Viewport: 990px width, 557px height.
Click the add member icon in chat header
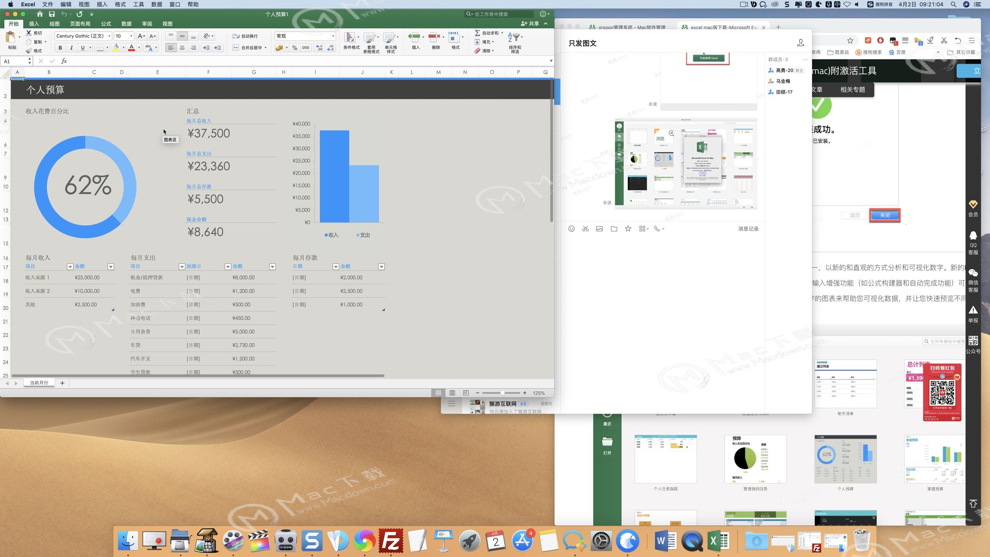[801, 43]
